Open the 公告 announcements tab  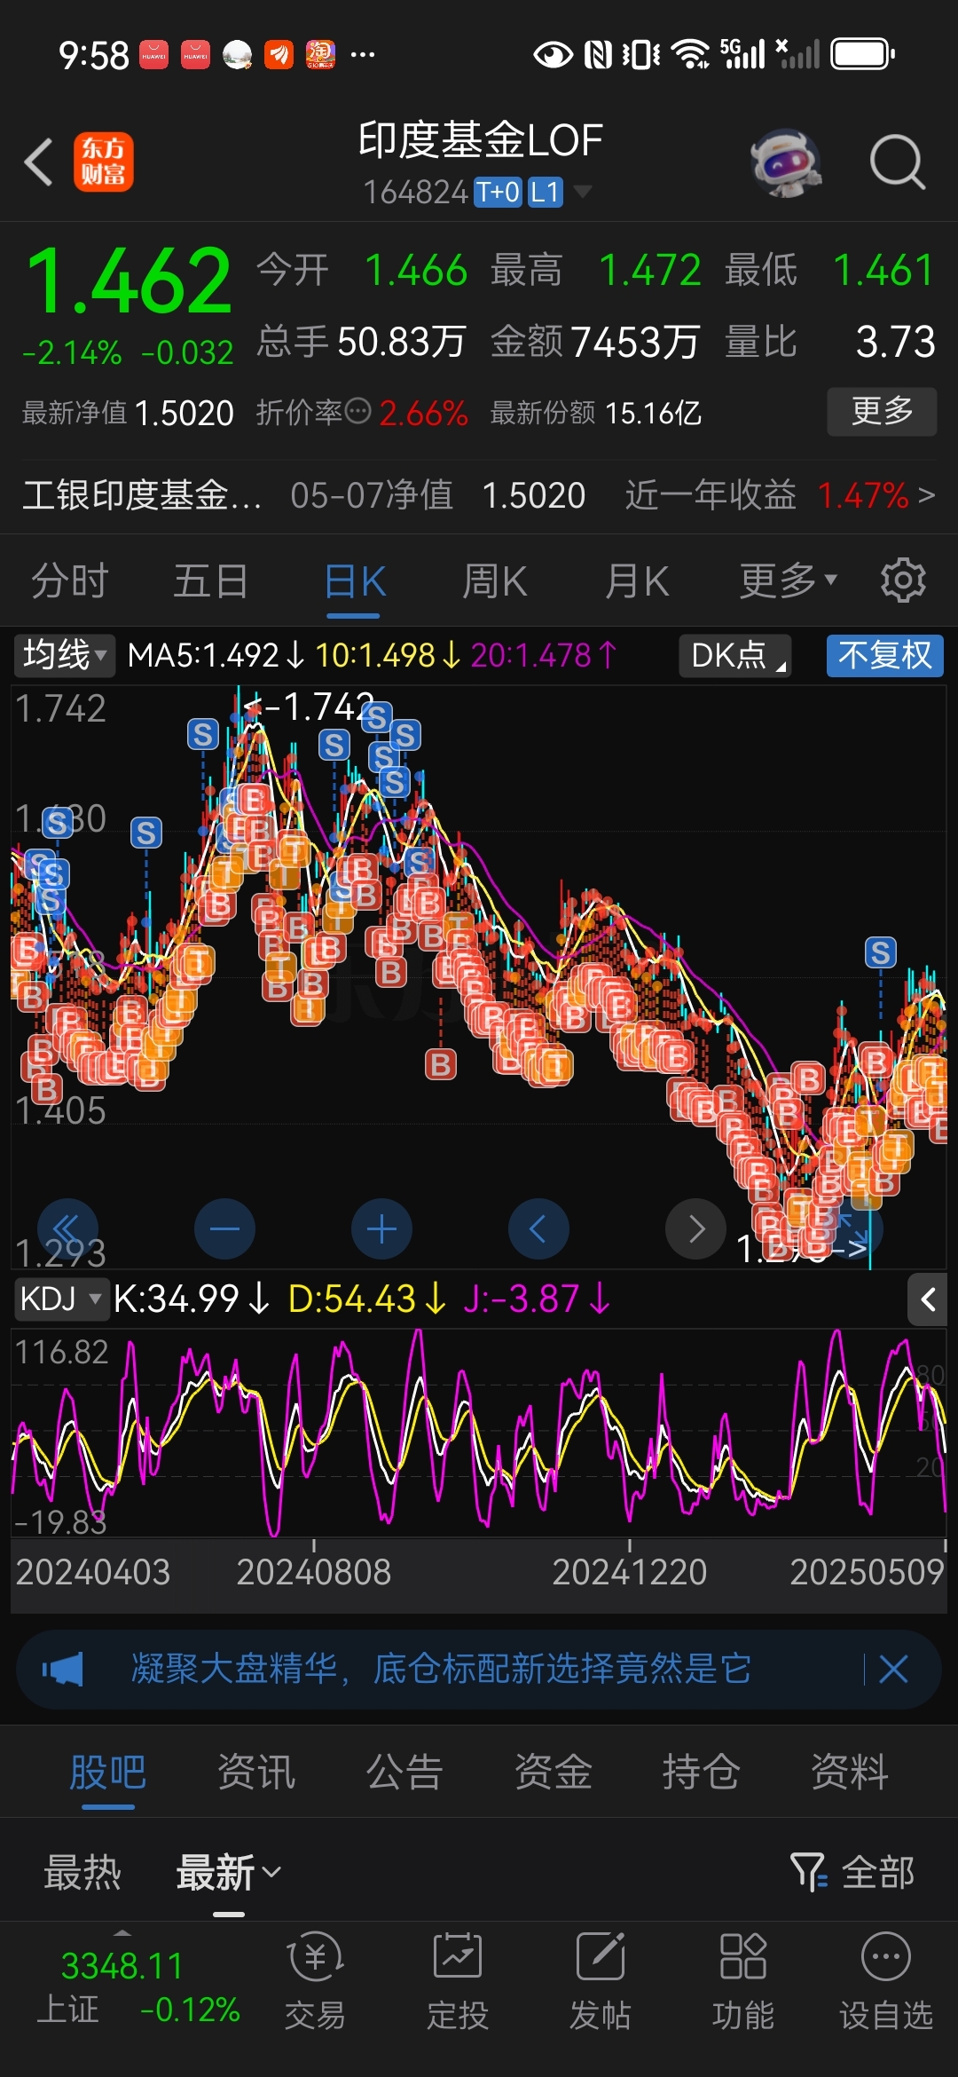404,1773
